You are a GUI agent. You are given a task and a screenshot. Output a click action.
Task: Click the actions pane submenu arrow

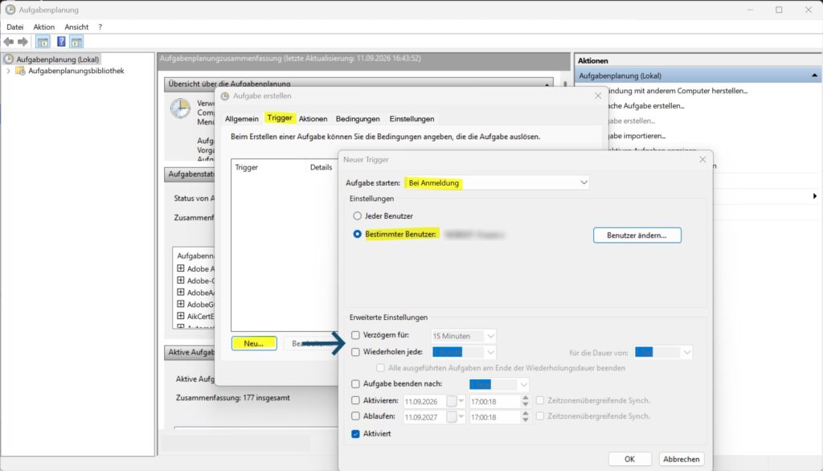(x=815, y=196)
